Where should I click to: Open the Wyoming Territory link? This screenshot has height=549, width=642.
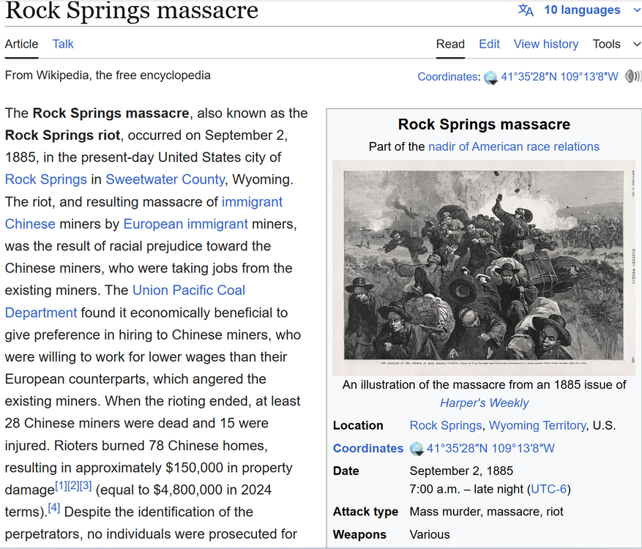coord(537,425)
